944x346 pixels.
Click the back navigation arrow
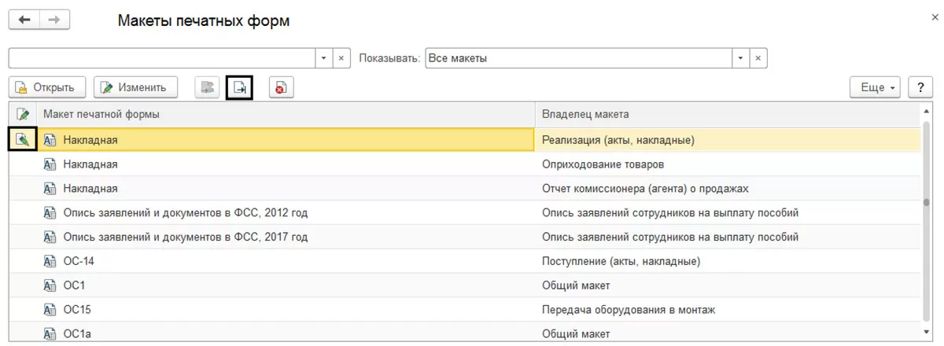click(x=24, y=20)
